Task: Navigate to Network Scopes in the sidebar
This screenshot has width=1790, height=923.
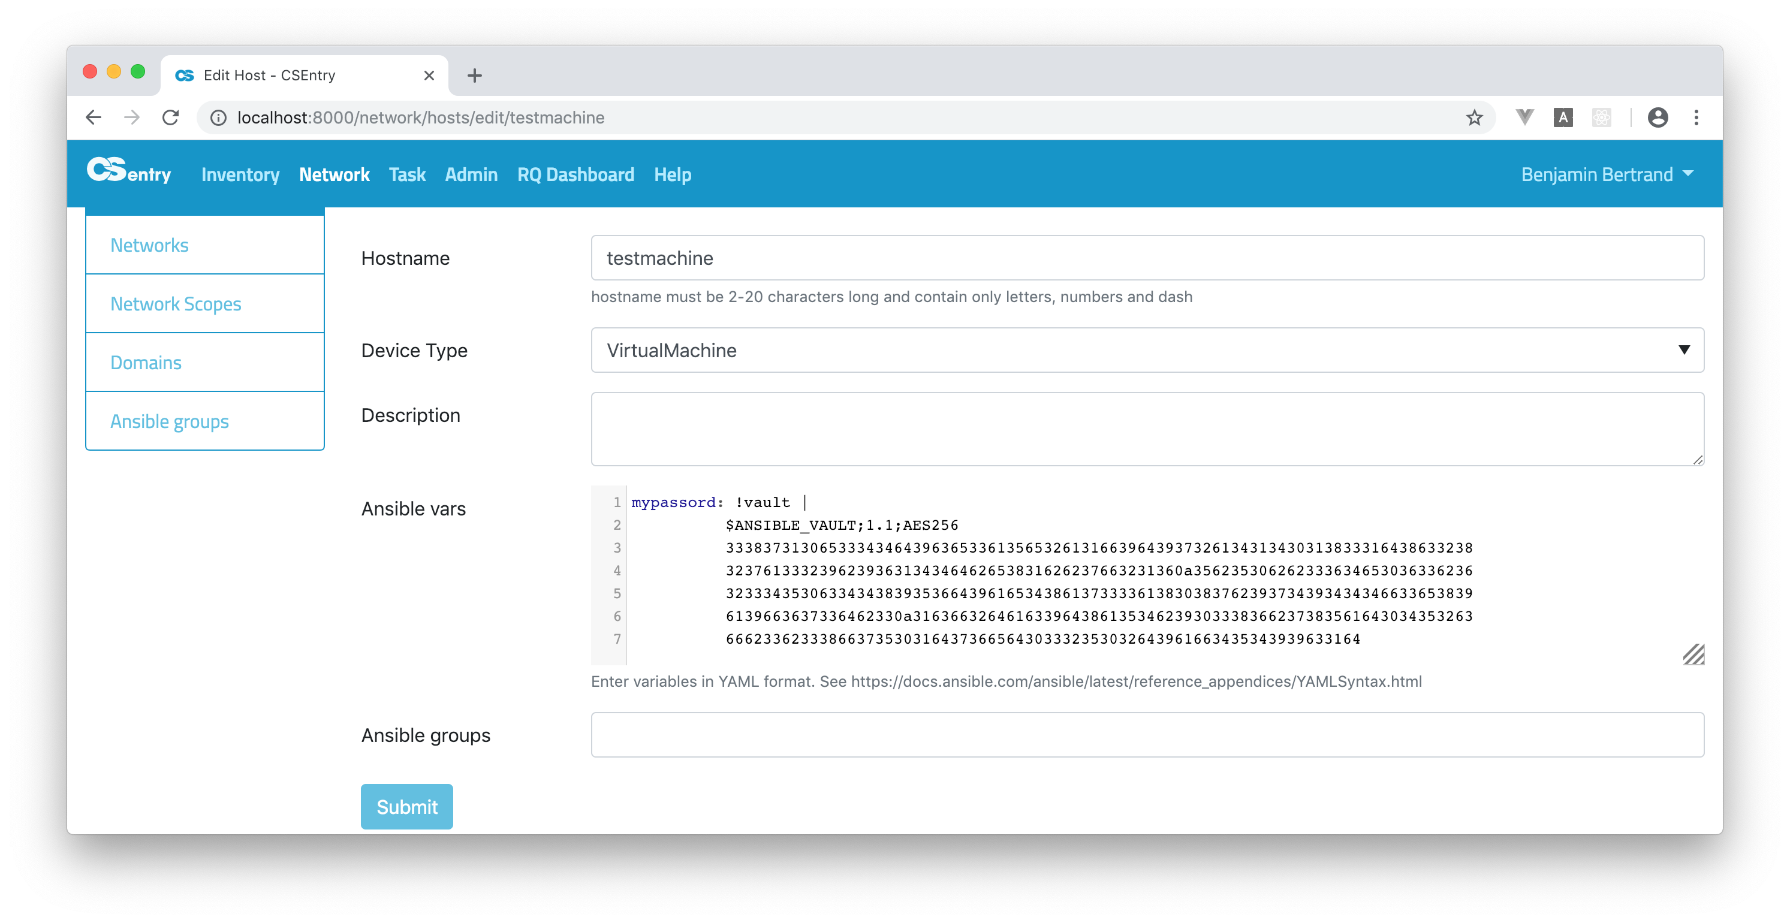Action: [x=176, y=303]
